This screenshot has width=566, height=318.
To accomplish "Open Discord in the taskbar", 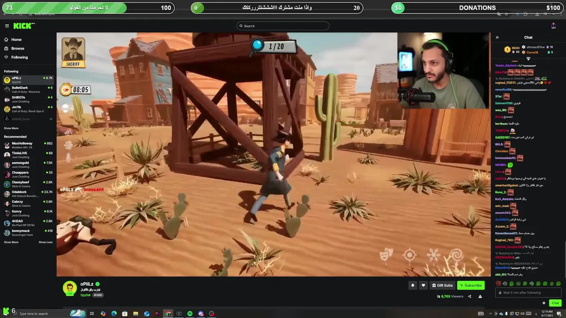I will (x=201, y=314).
